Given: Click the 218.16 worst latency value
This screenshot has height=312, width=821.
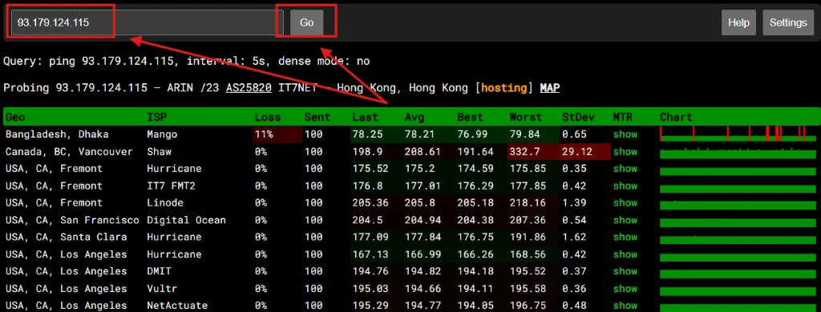Looking at the screenshot, I should (528, 202).
